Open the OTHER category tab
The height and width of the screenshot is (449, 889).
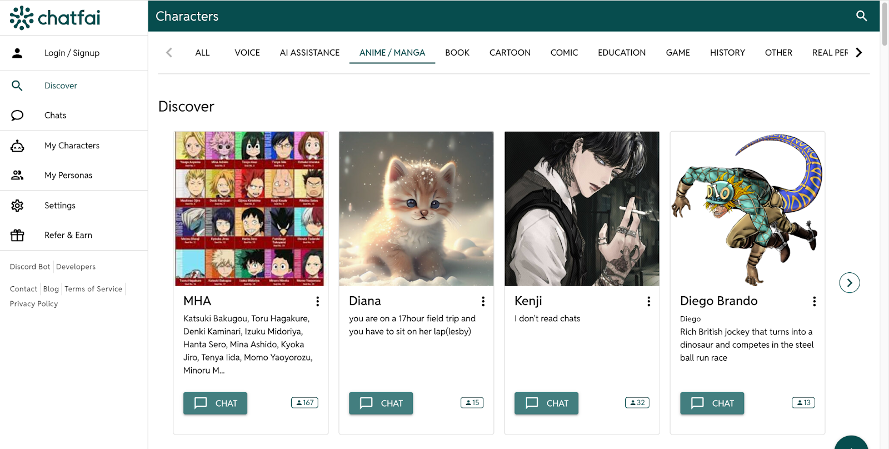[778, 52]
